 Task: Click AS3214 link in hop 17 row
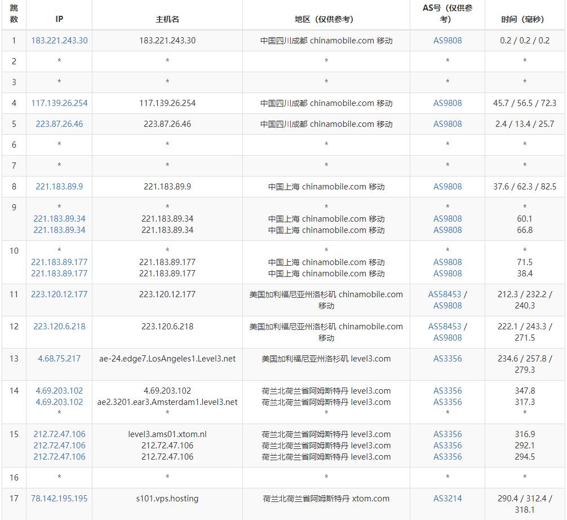tap(448, 499)
